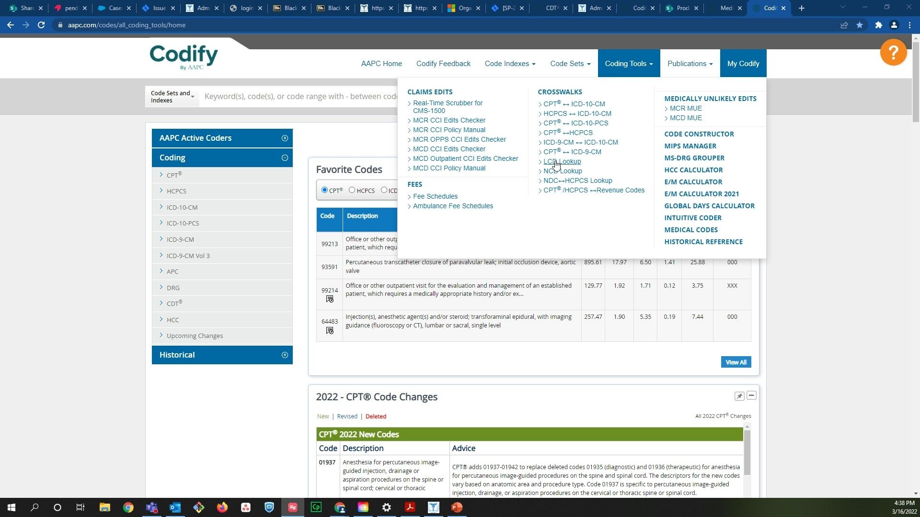Pin the 2022 CPT Code Changes panel
Screen dimensions: 920x517
point(739,396)
